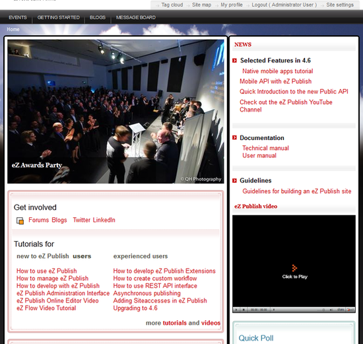Click the video seek bar handle
The image size is (363, 344).
274,310
